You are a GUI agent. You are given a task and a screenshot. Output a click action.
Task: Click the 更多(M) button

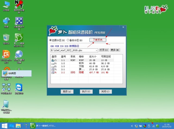115,50
